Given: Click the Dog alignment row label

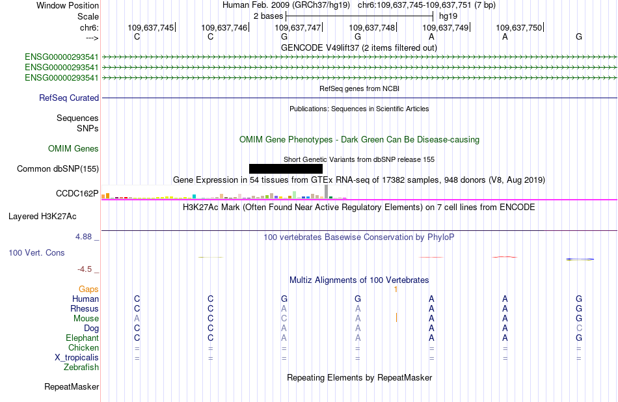Looking at the screenshot, I should [91, 328].
